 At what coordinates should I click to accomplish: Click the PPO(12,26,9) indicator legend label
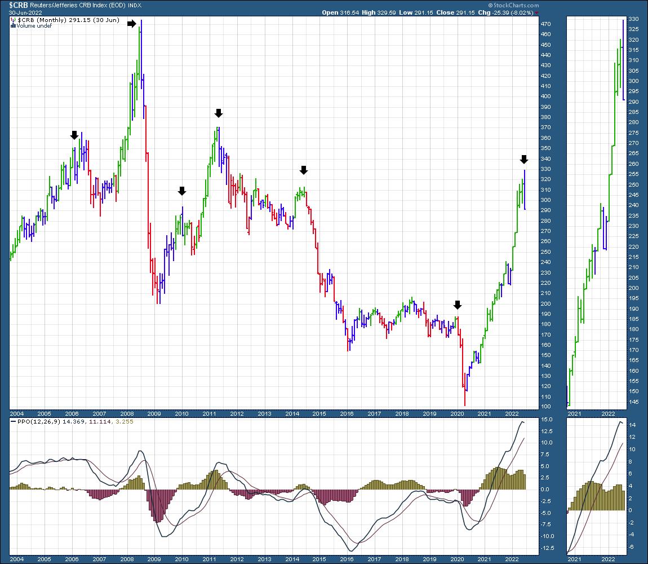[x=39, y=422]
